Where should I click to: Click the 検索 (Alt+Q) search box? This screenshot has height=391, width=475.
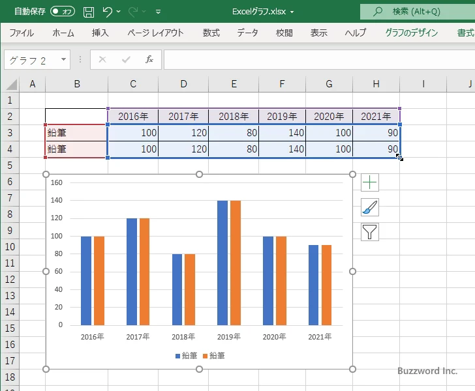tap(418, 12)
